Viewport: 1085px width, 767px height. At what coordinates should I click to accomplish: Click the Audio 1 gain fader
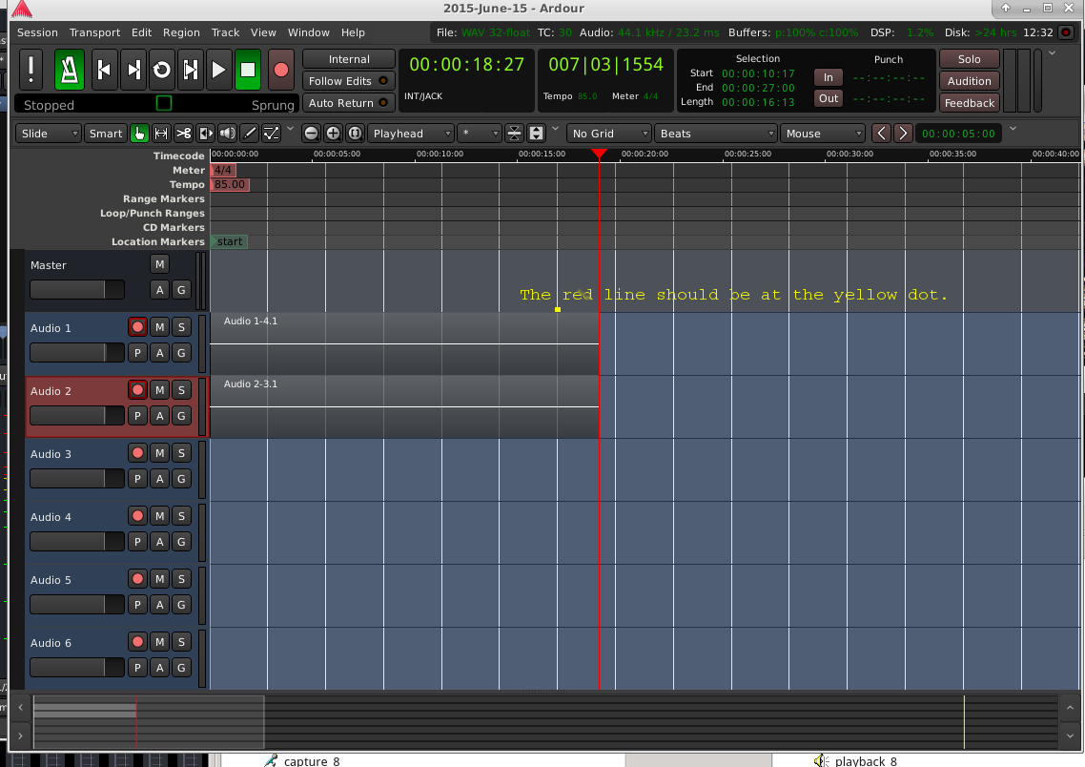point(76,353)
